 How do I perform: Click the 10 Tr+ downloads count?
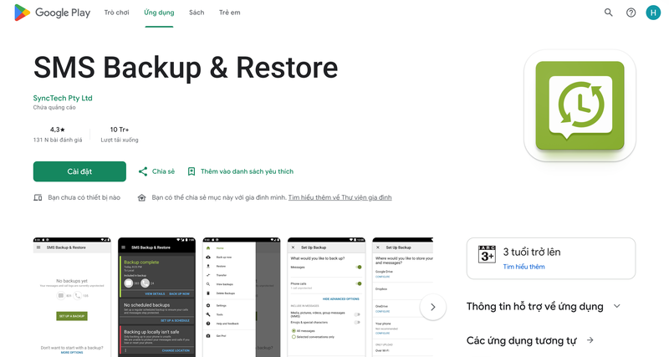(x=120, y=130)
